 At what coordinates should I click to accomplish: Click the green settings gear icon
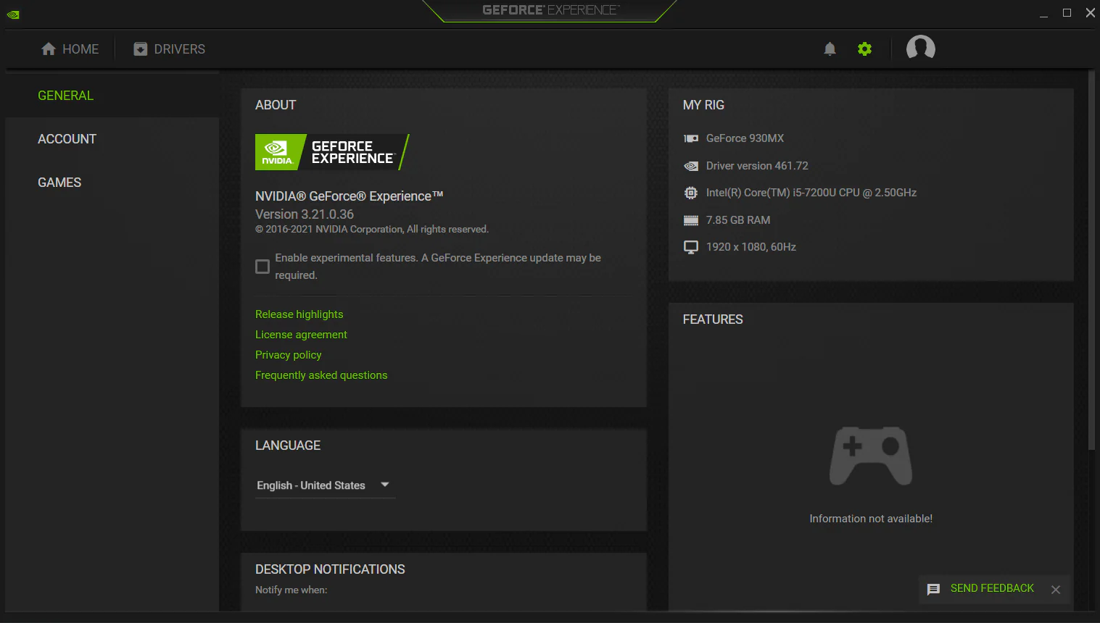point(864,49)
